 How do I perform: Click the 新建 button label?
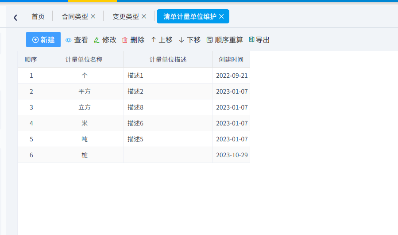click(x=47, y=40)
